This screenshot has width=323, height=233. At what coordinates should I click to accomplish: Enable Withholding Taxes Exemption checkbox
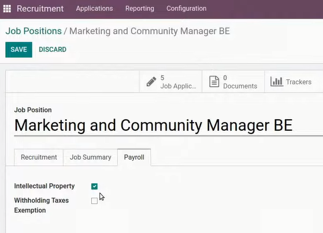[94, 201]
